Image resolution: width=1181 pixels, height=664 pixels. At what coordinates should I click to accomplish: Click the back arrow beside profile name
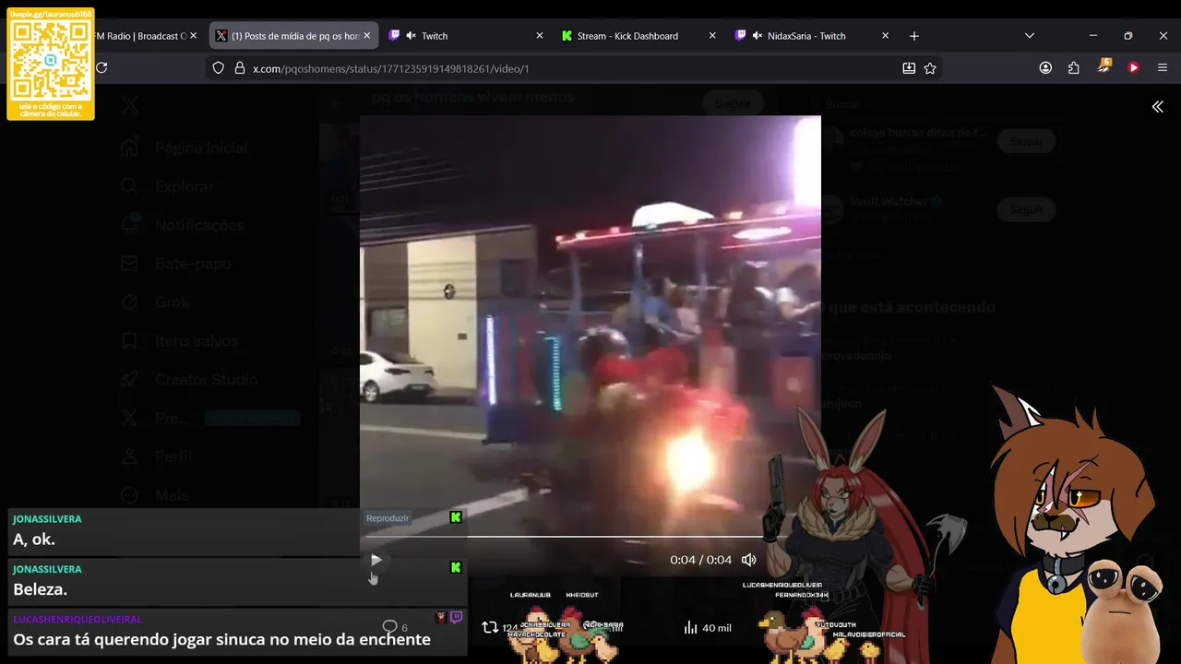coord(337,103)
